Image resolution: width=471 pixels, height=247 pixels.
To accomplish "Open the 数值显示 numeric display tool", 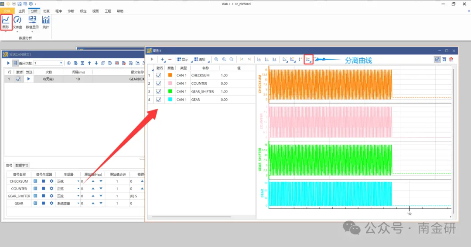I will [x=32, y=22].
